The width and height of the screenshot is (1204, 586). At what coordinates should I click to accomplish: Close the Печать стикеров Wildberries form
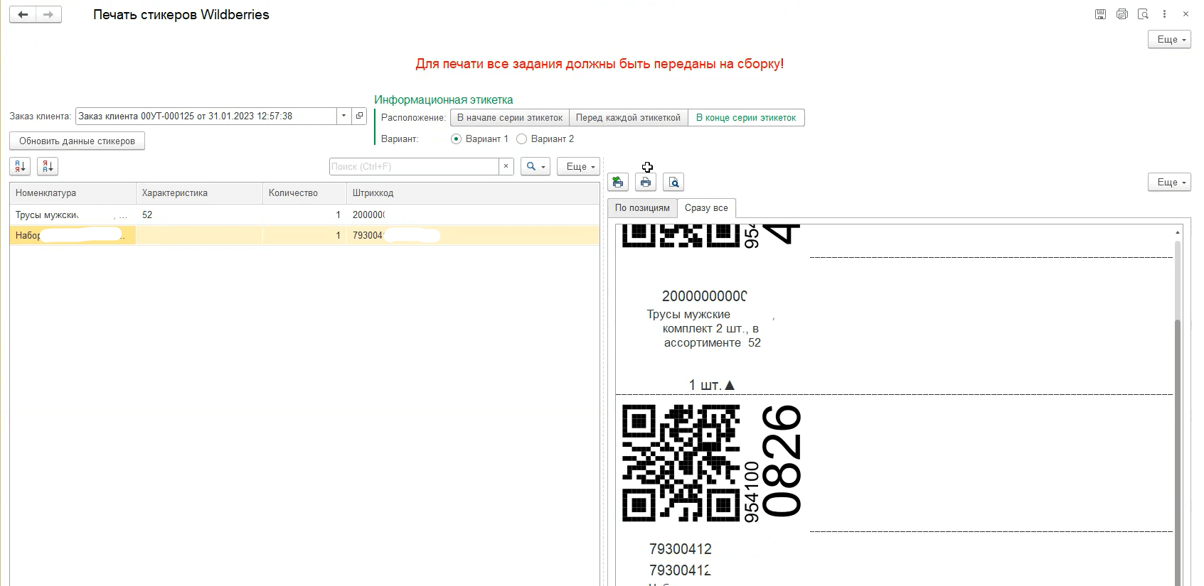tap(1186, 14)
